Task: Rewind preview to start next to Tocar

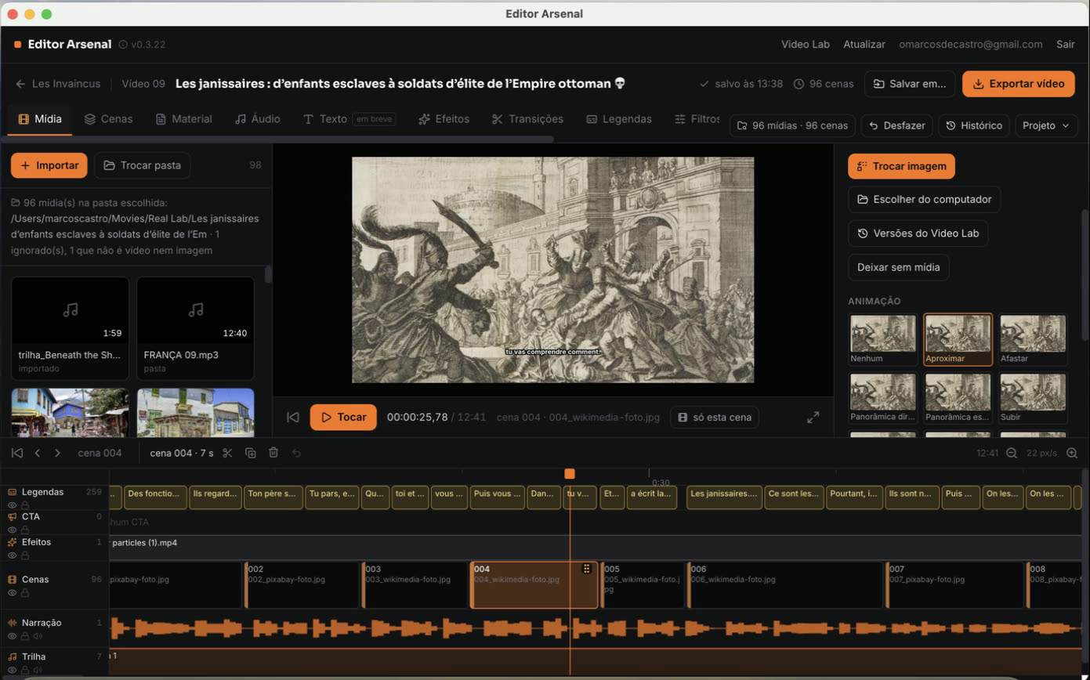Action: [293, 418]
